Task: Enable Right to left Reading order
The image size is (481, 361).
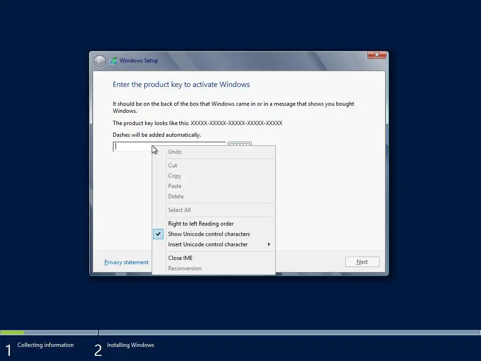Action: coord(214,223)
